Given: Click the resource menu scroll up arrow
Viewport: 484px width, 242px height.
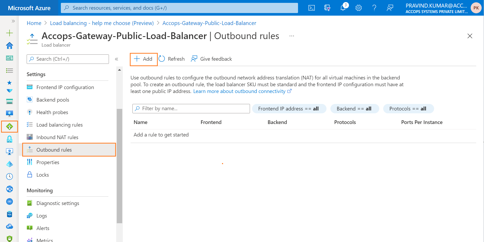Looking at the screenshot, I should [x=119, y=70].
